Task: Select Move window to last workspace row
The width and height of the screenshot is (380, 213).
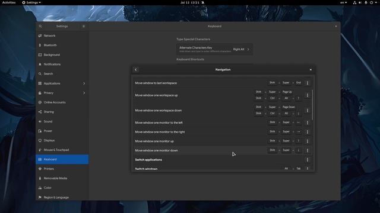Action: 222,83
